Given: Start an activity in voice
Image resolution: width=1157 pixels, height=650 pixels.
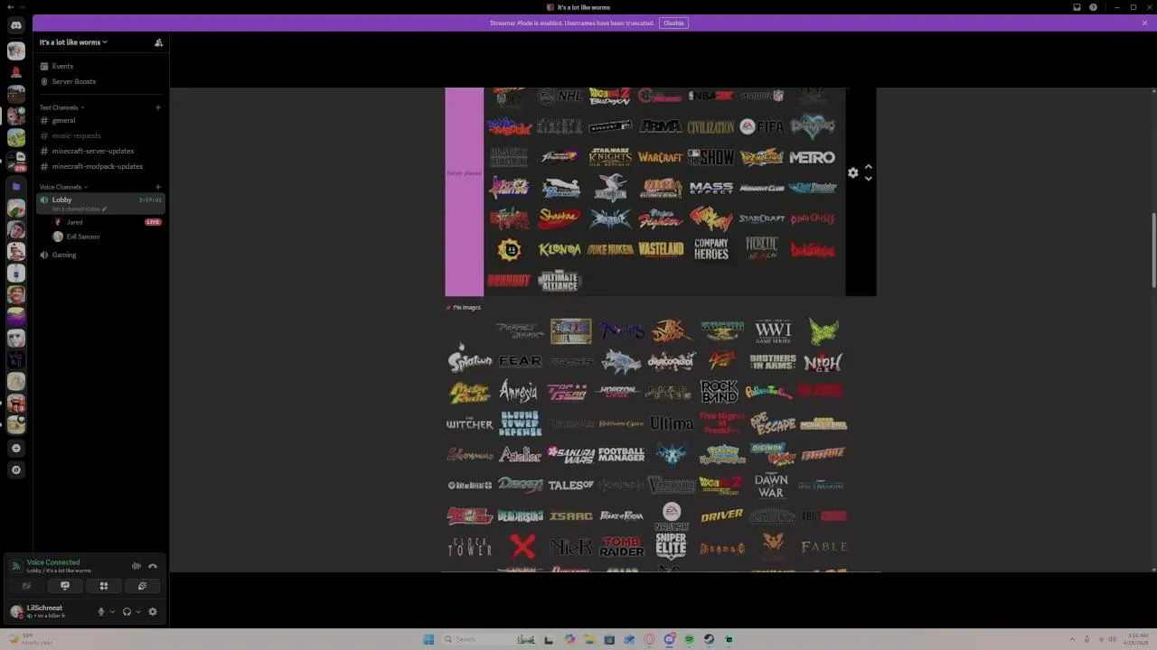Looking at the screenshot, I should tap(104, 586).
